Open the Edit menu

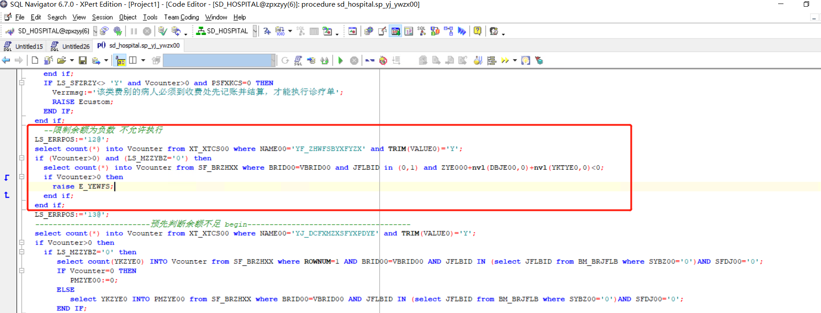(x=36, y=17)
